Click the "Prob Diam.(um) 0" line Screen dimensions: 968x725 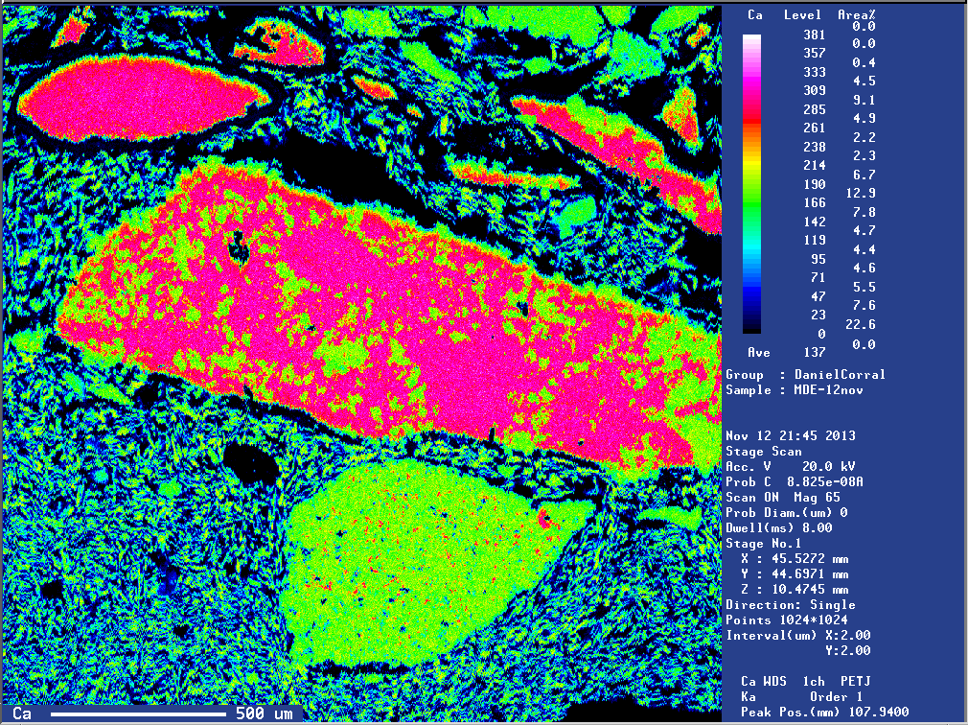tap(787, 512)
